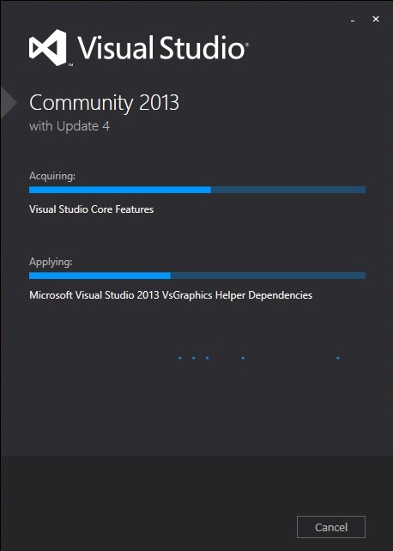
Task: Cancel the installation
Action: coord(331,527)
